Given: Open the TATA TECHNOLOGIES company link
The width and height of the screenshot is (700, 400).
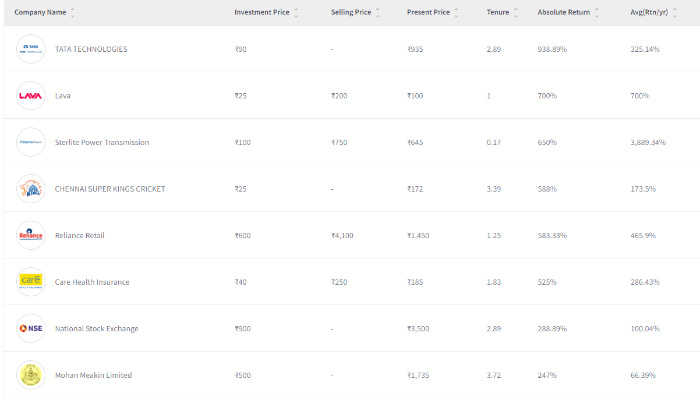Looking at the screenshot, I should pyautogui.click(x=91, y=49).
